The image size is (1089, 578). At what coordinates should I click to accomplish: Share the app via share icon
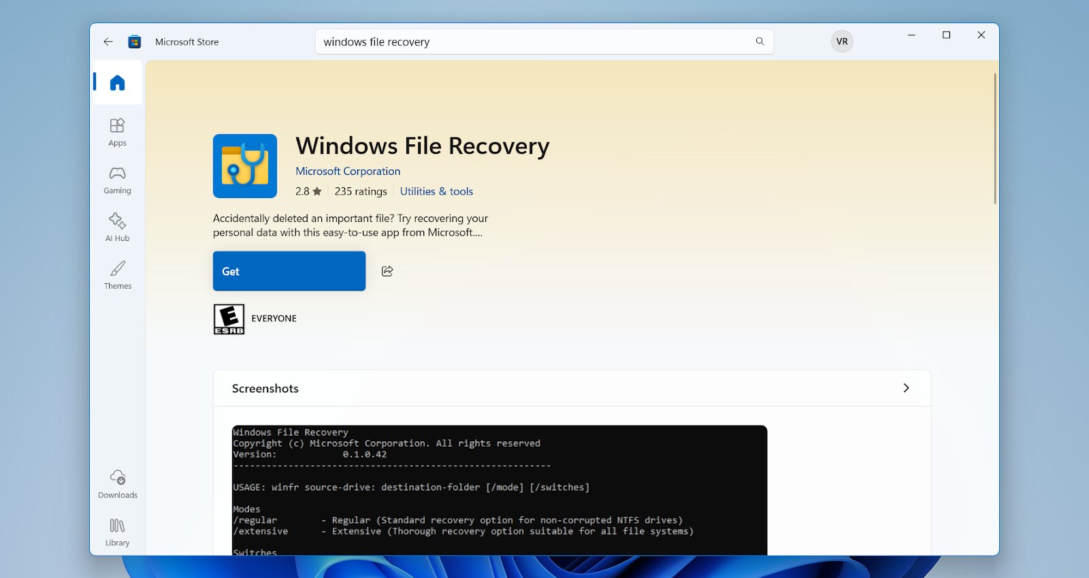[387, 271]
